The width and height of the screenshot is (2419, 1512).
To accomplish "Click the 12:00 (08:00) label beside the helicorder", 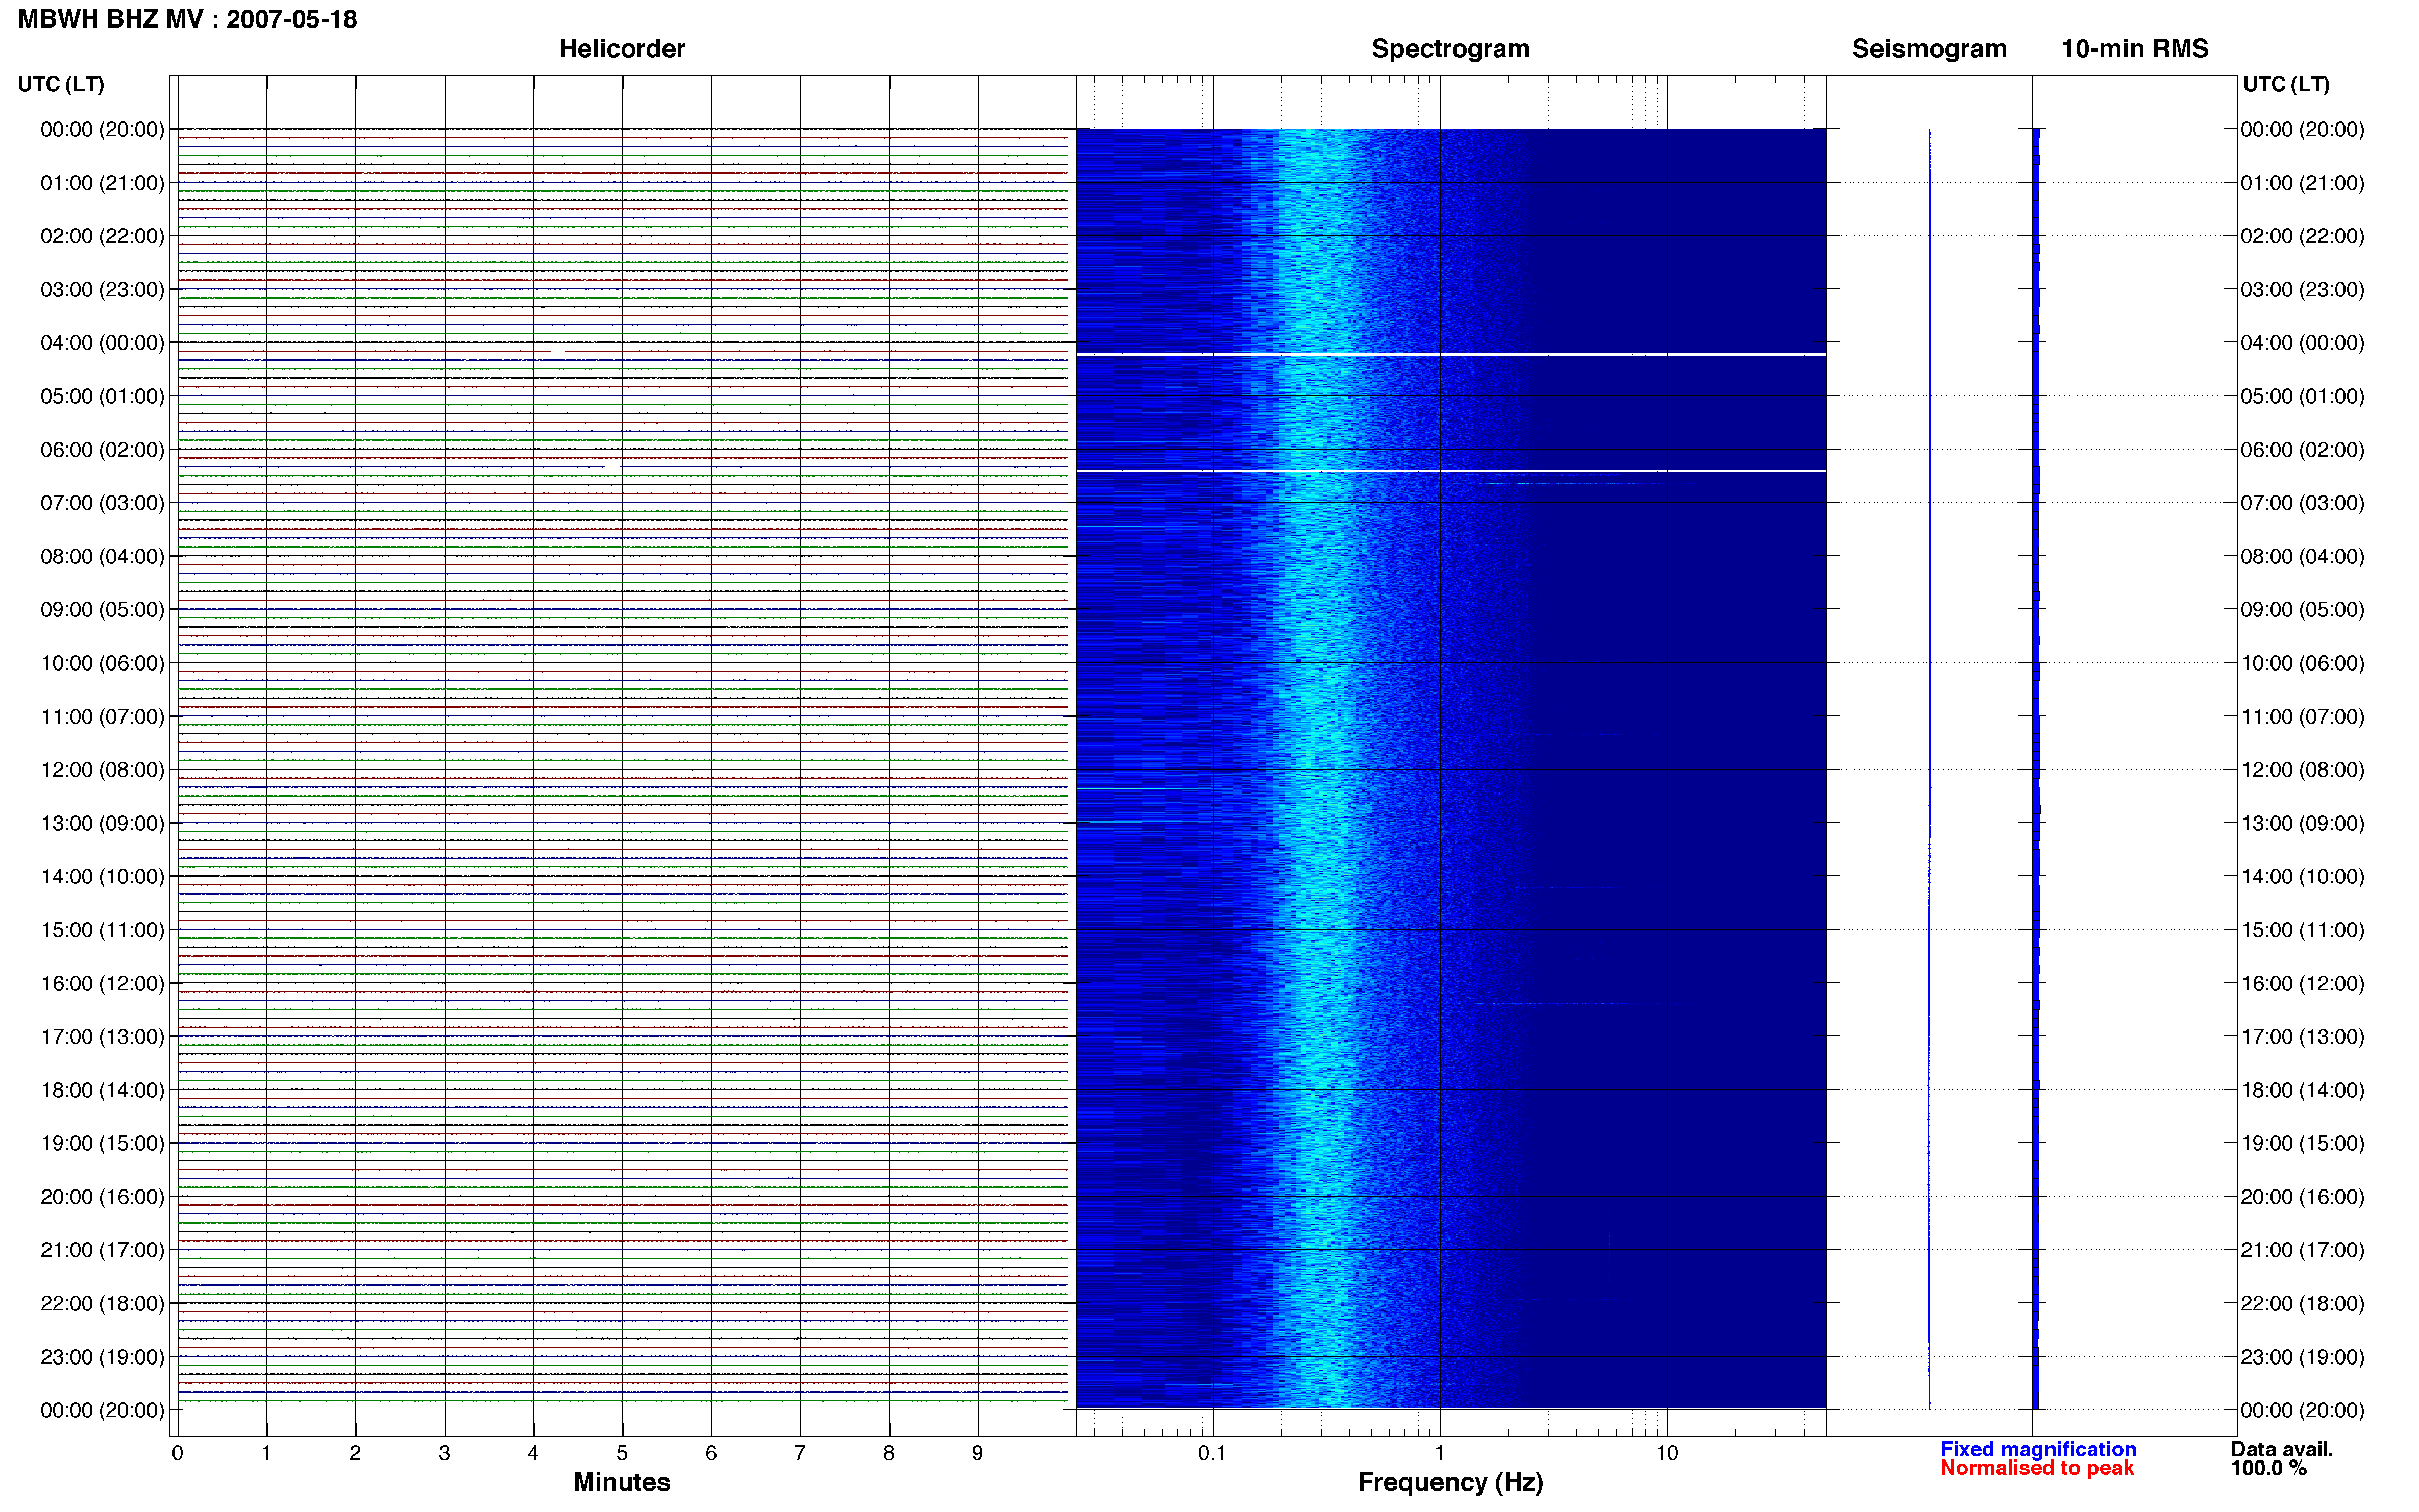I will pos(102,770).
